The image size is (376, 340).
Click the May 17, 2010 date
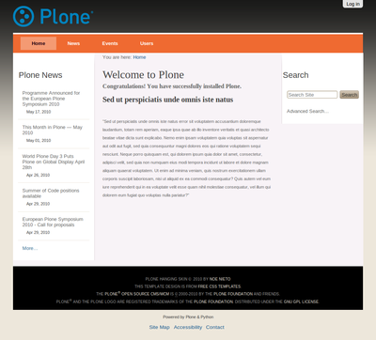(x=39, y=112)
